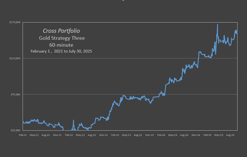Click the Feb-21 x-axis label
This screenshot has height=157, width=247.
[23, 135]
